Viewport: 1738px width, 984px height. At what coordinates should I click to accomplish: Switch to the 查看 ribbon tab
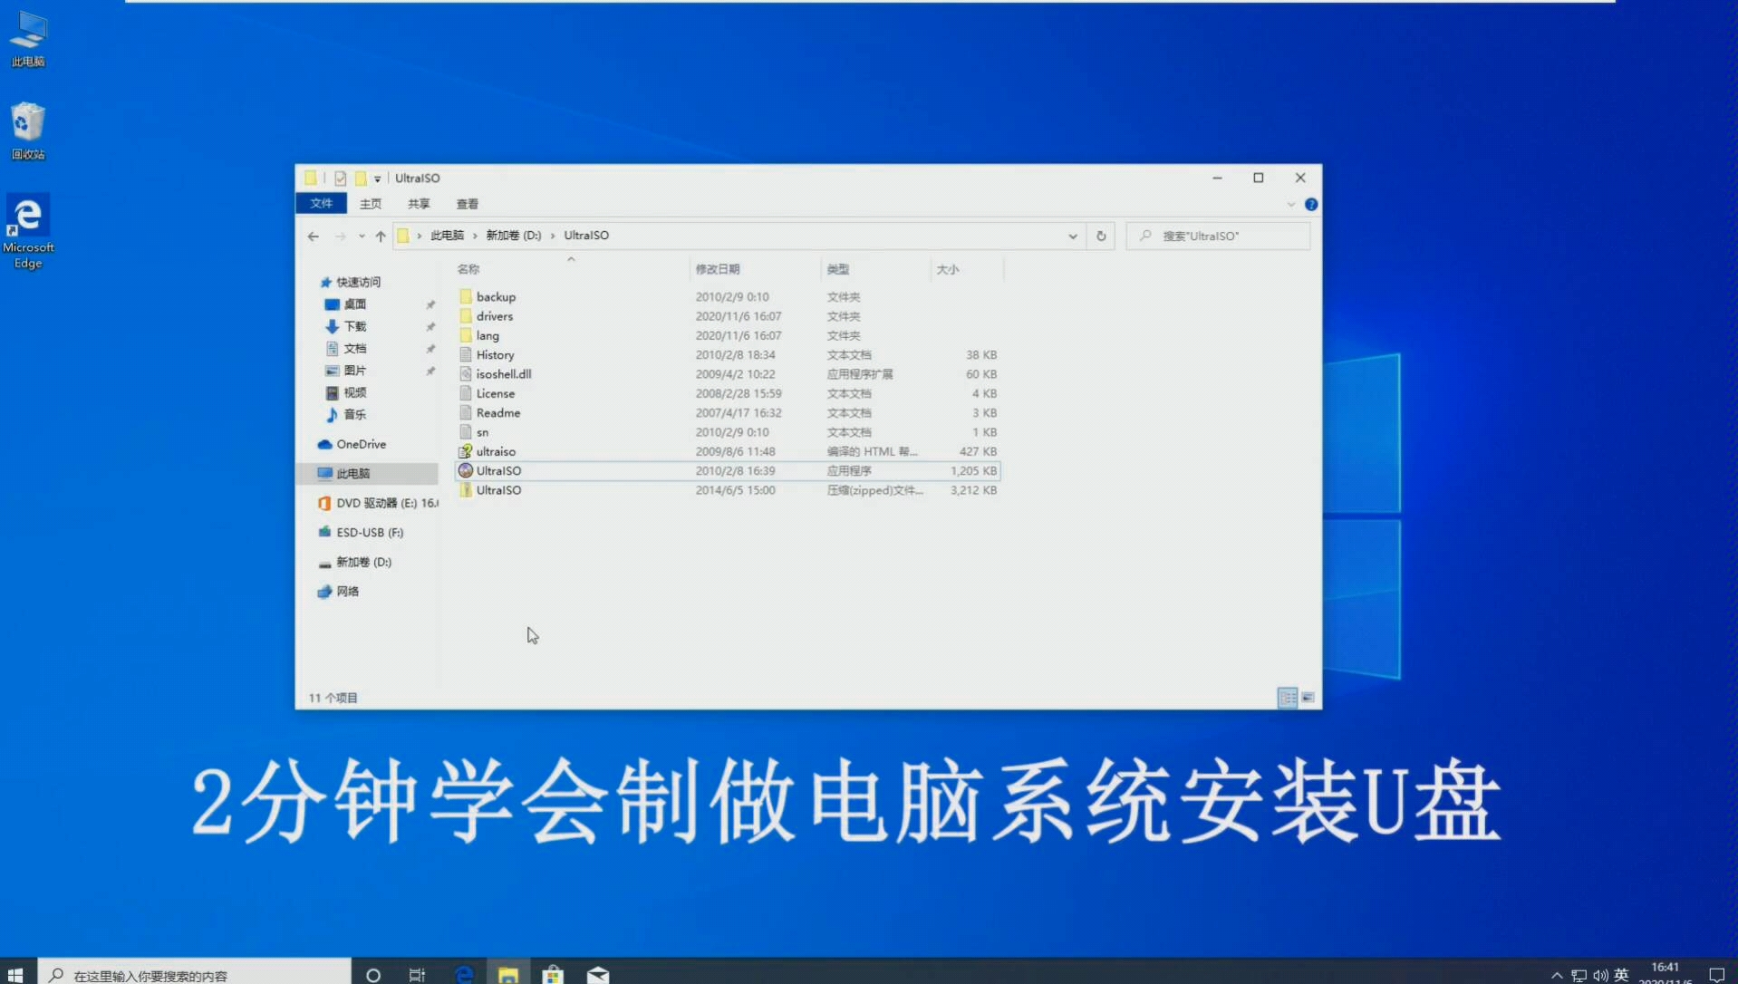coord(468,204)
